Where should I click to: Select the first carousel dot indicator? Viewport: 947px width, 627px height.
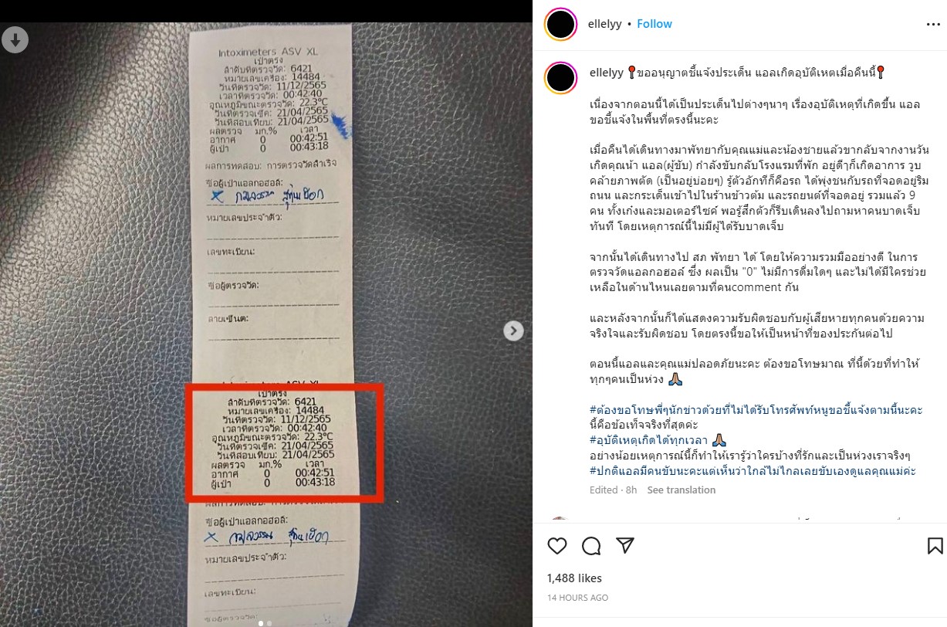pyautogui.click(x=260, y=622)
